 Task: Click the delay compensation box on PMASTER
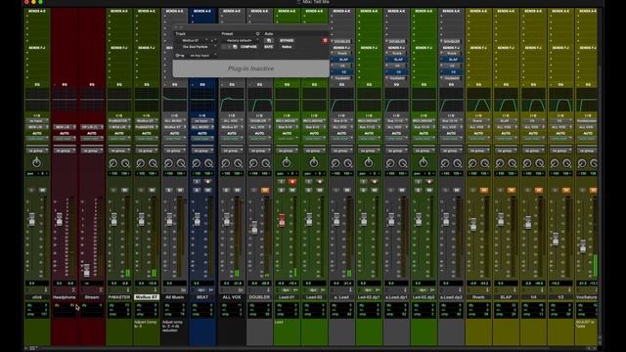click(x=119, y=310)
